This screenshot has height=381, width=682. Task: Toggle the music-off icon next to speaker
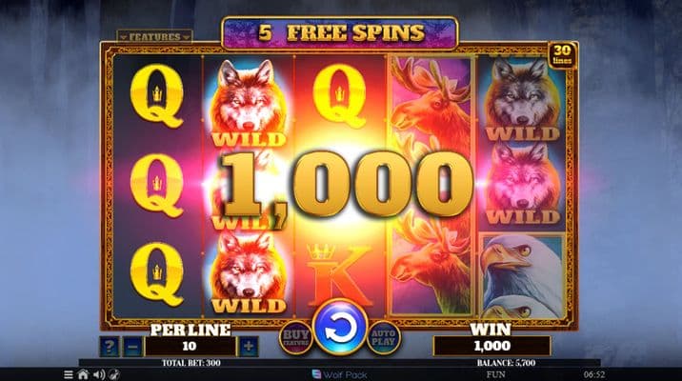114,374
